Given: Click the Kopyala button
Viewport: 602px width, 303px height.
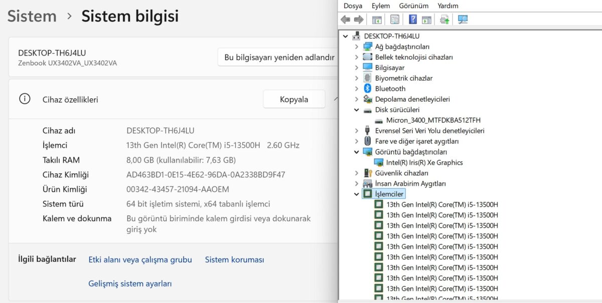Looking at the screenshot, I should point(294,99).
